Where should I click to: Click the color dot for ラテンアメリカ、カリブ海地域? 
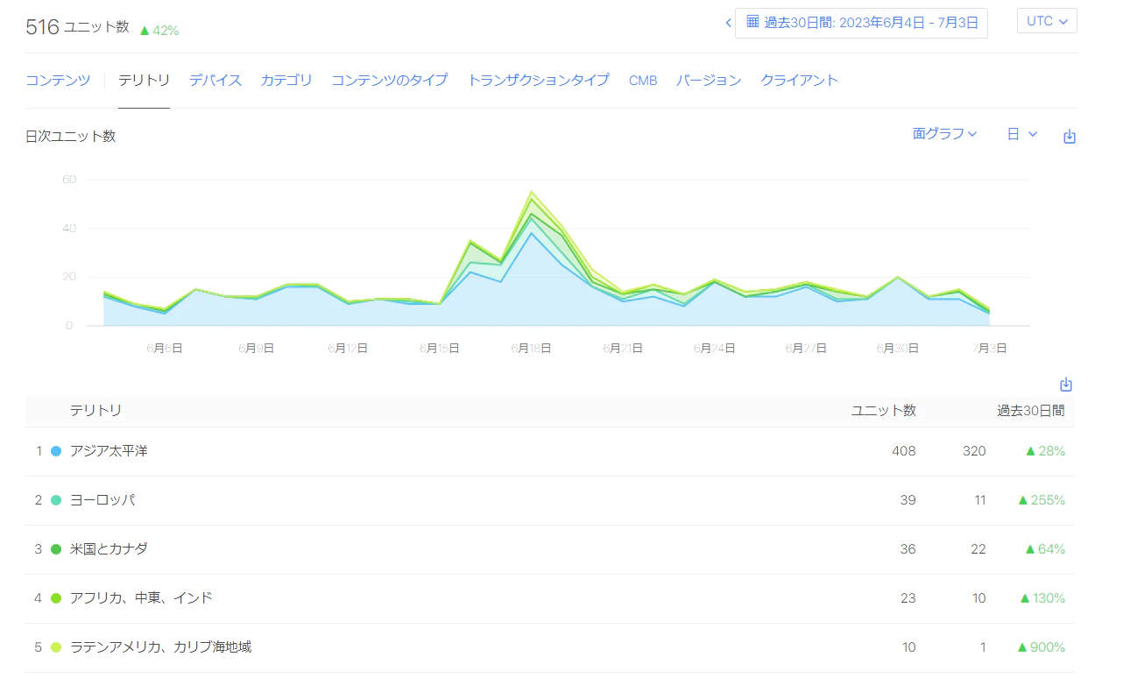click(56, 647)
